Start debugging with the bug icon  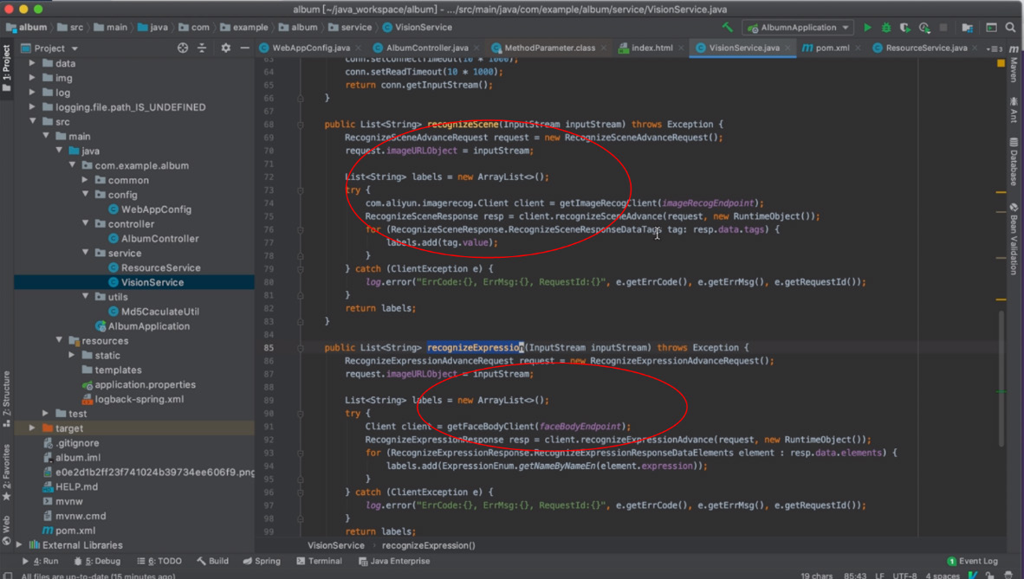coord(885,28)
